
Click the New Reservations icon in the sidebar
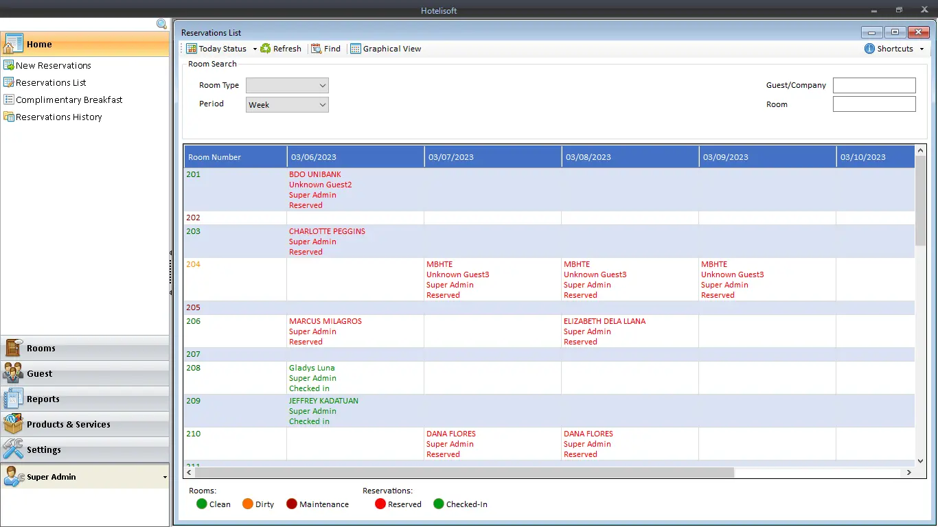point(9,65)
